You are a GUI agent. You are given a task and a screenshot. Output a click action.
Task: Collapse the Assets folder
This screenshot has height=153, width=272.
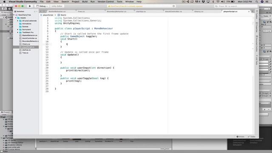16,18
